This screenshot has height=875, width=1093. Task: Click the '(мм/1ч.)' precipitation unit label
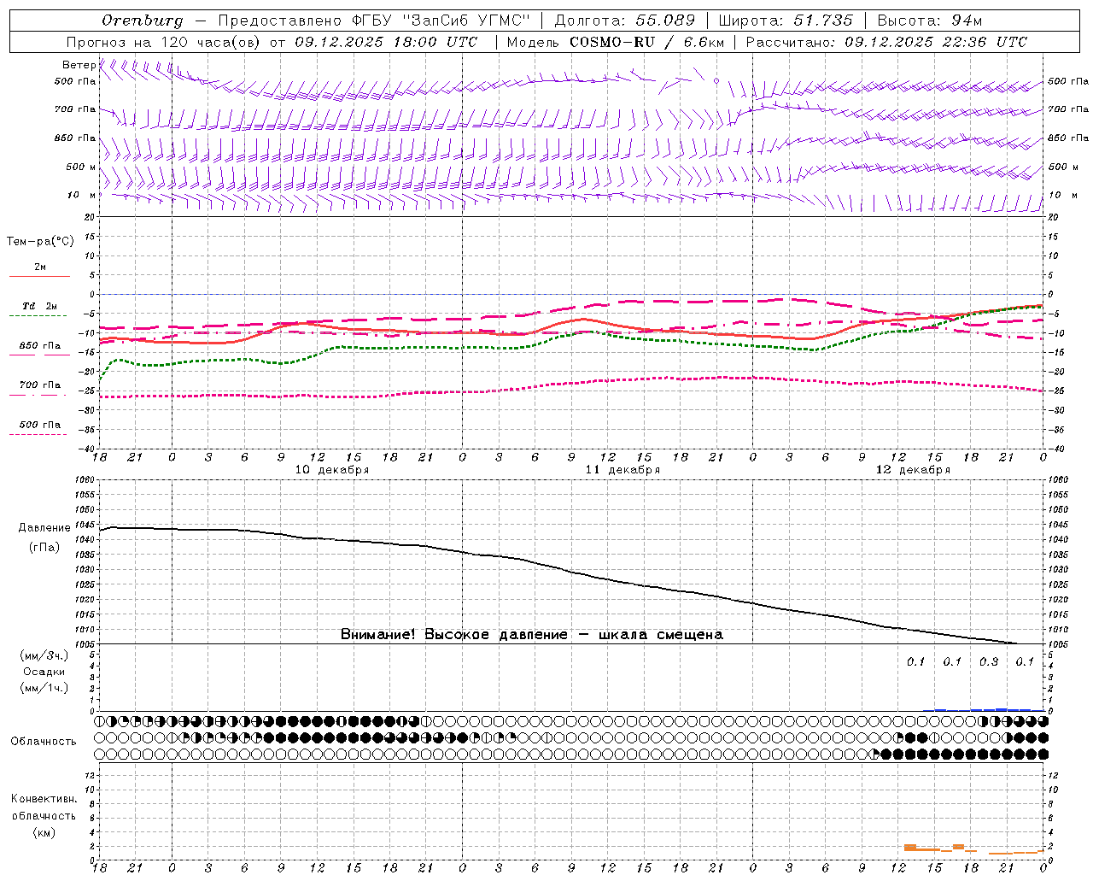click(x=44, y=688)
